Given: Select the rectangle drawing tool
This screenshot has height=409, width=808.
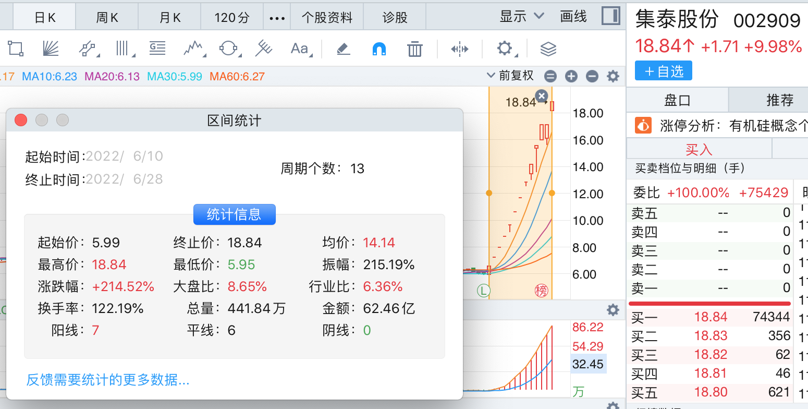Looking at the screenshot, I should 16,49.
